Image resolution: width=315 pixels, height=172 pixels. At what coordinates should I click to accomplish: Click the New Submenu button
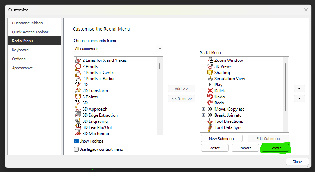(x=222, y=139)
